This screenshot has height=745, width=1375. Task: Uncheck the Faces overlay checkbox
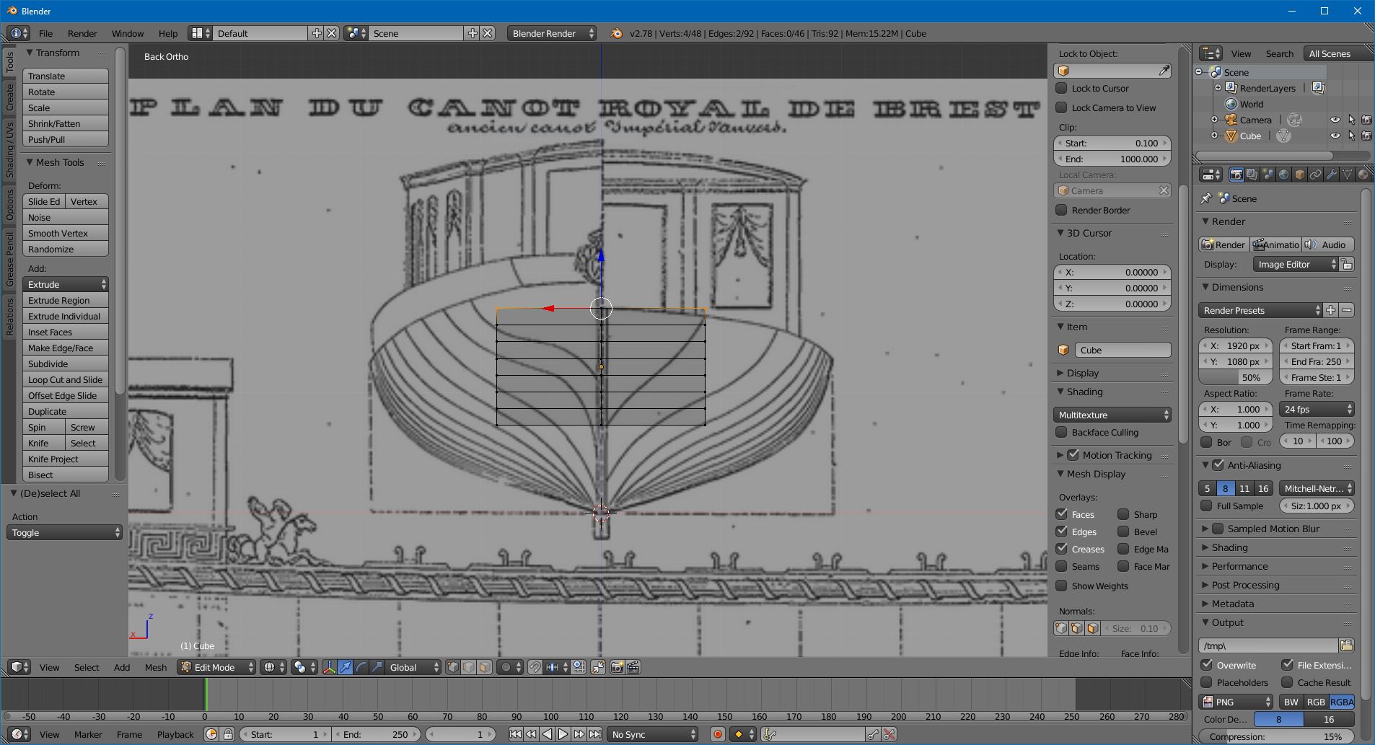(x=1061, y=514)
